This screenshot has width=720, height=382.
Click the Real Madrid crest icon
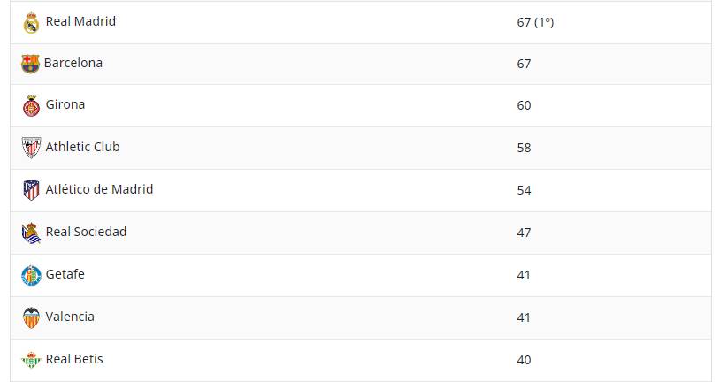(31, 23)
